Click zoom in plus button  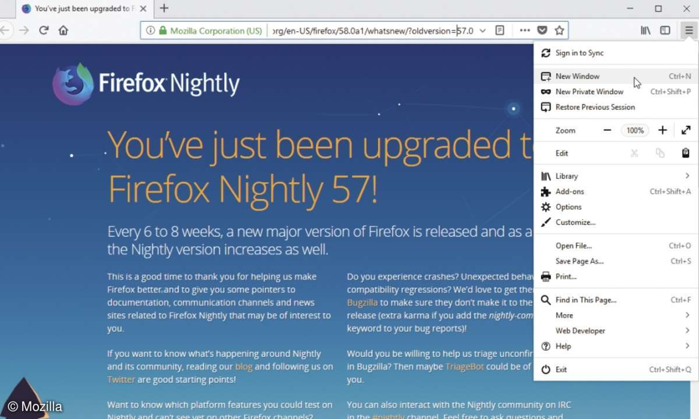point(662,130)
